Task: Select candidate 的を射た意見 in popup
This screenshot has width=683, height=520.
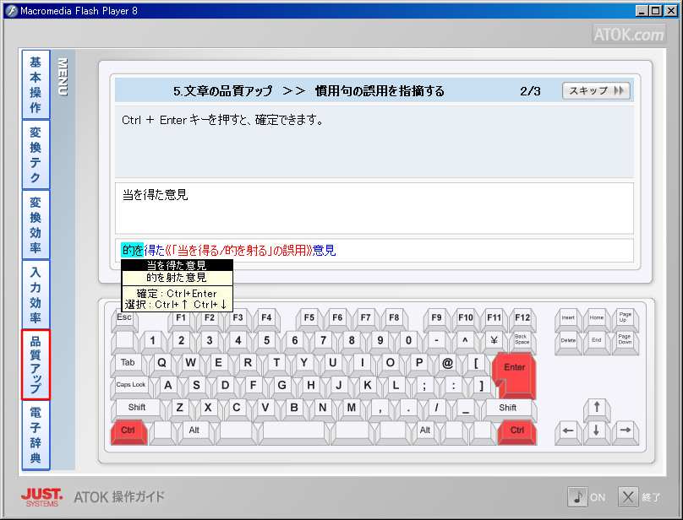Action: pos(177,277)
